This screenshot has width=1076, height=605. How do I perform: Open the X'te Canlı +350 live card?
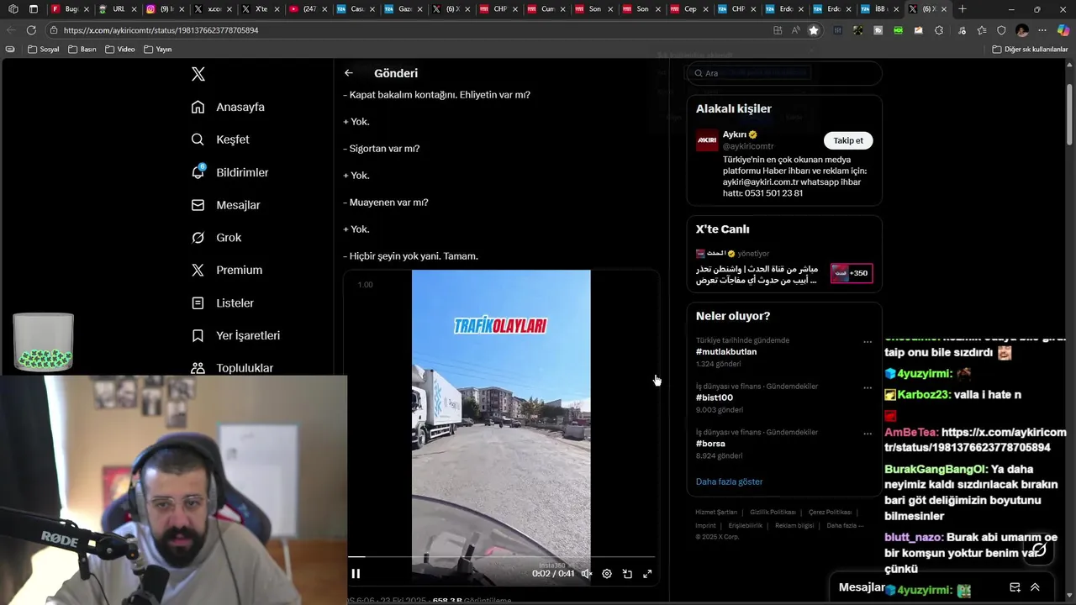click(852, 273)
